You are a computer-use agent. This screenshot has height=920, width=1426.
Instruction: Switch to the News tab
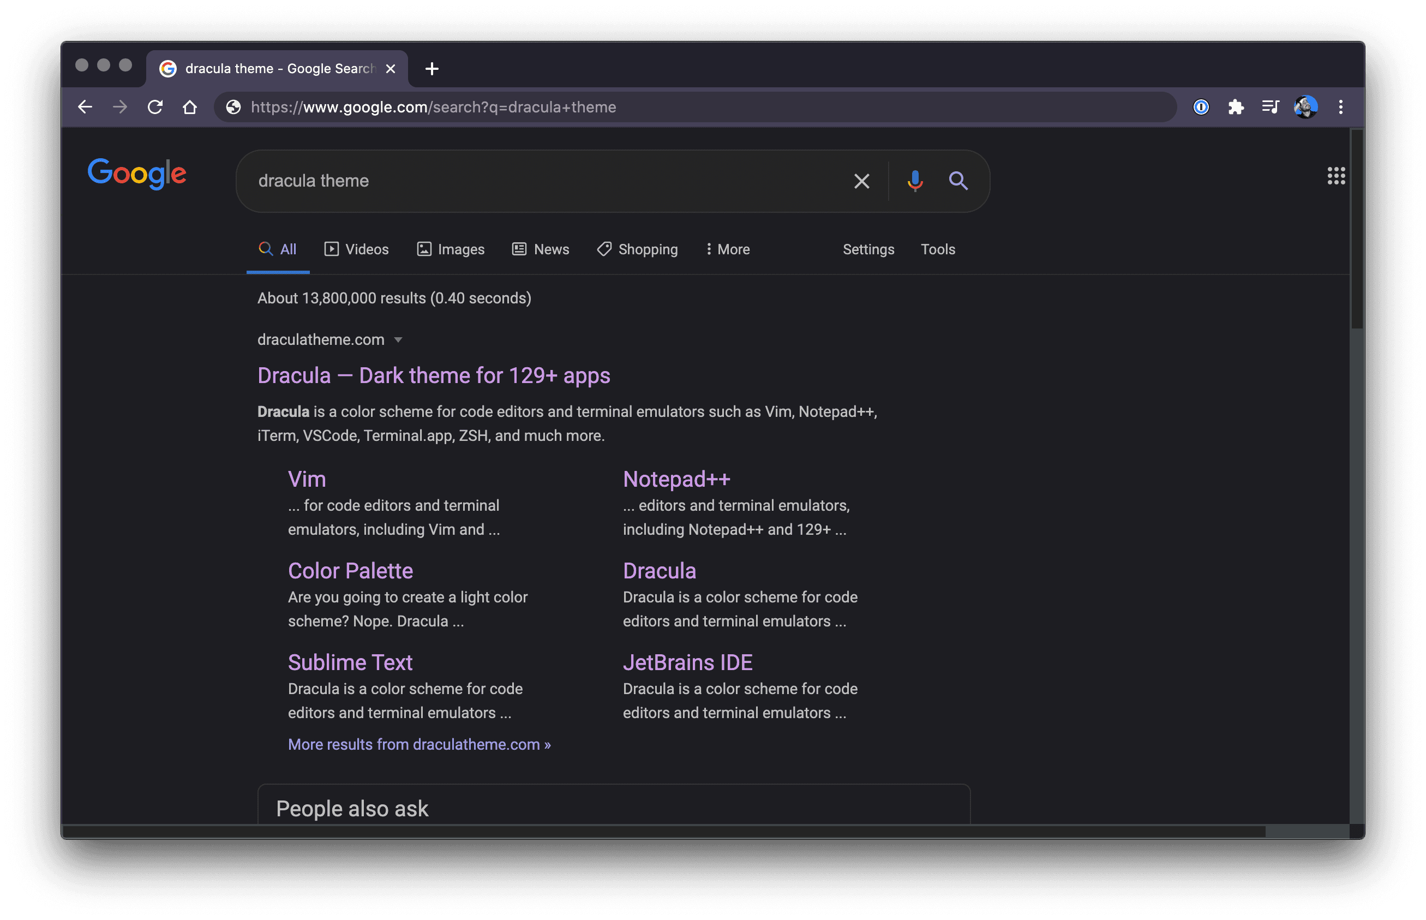click(541, 249)
